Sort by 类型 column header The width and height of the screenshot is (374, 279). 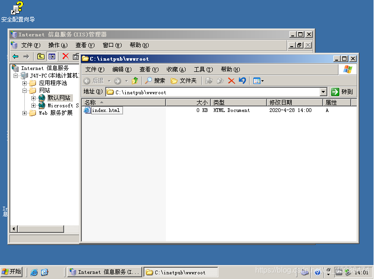pyautogui.click(x=238, y=103)
